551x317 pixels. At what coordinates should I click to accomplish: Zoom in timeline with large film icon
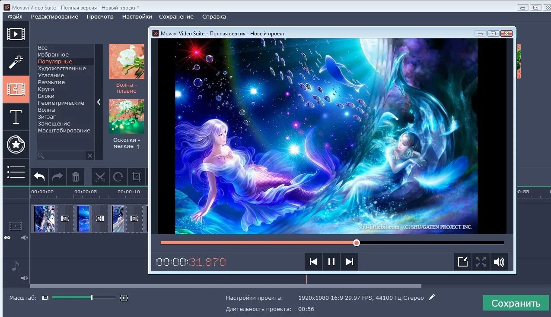pos(124,298)
